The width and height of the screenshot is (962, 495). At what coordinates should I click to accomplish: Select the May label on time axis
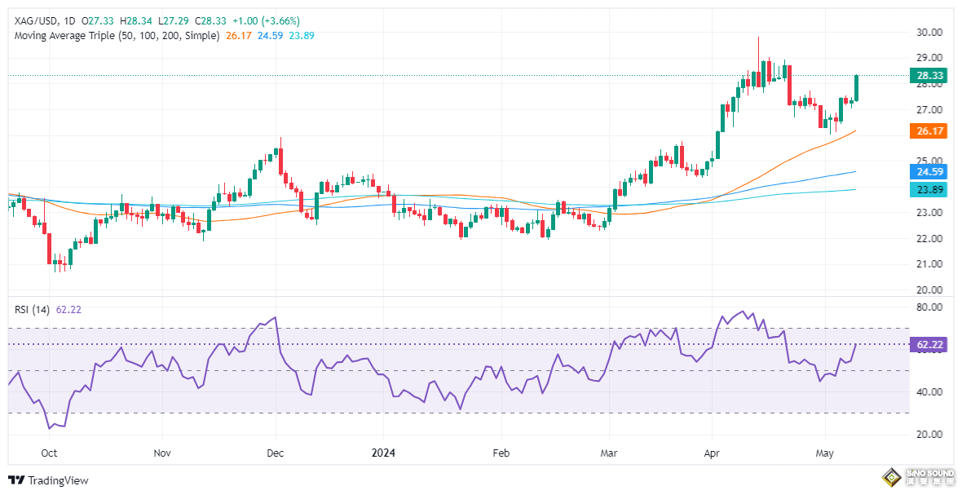point(826,452)
